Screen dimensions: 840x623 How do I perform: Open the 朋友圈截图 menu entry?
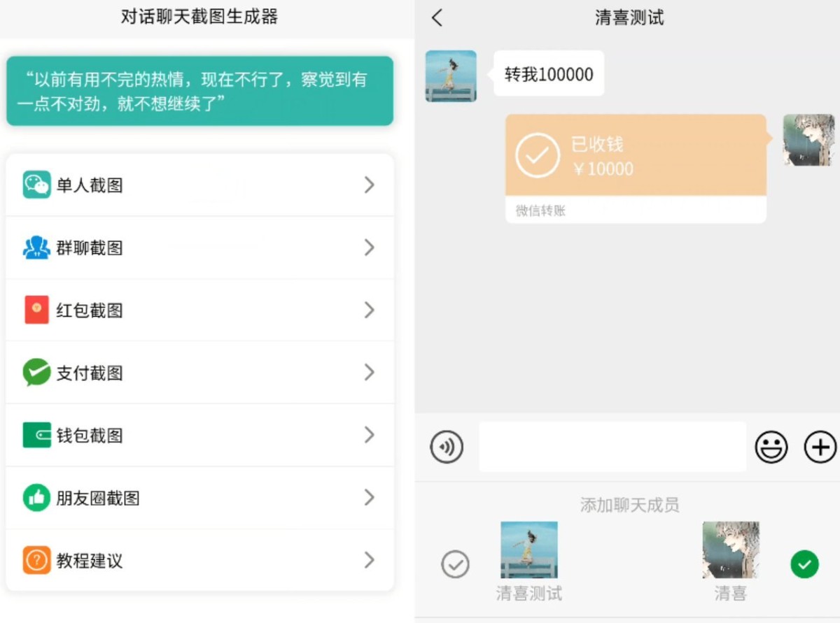(199, 498)
